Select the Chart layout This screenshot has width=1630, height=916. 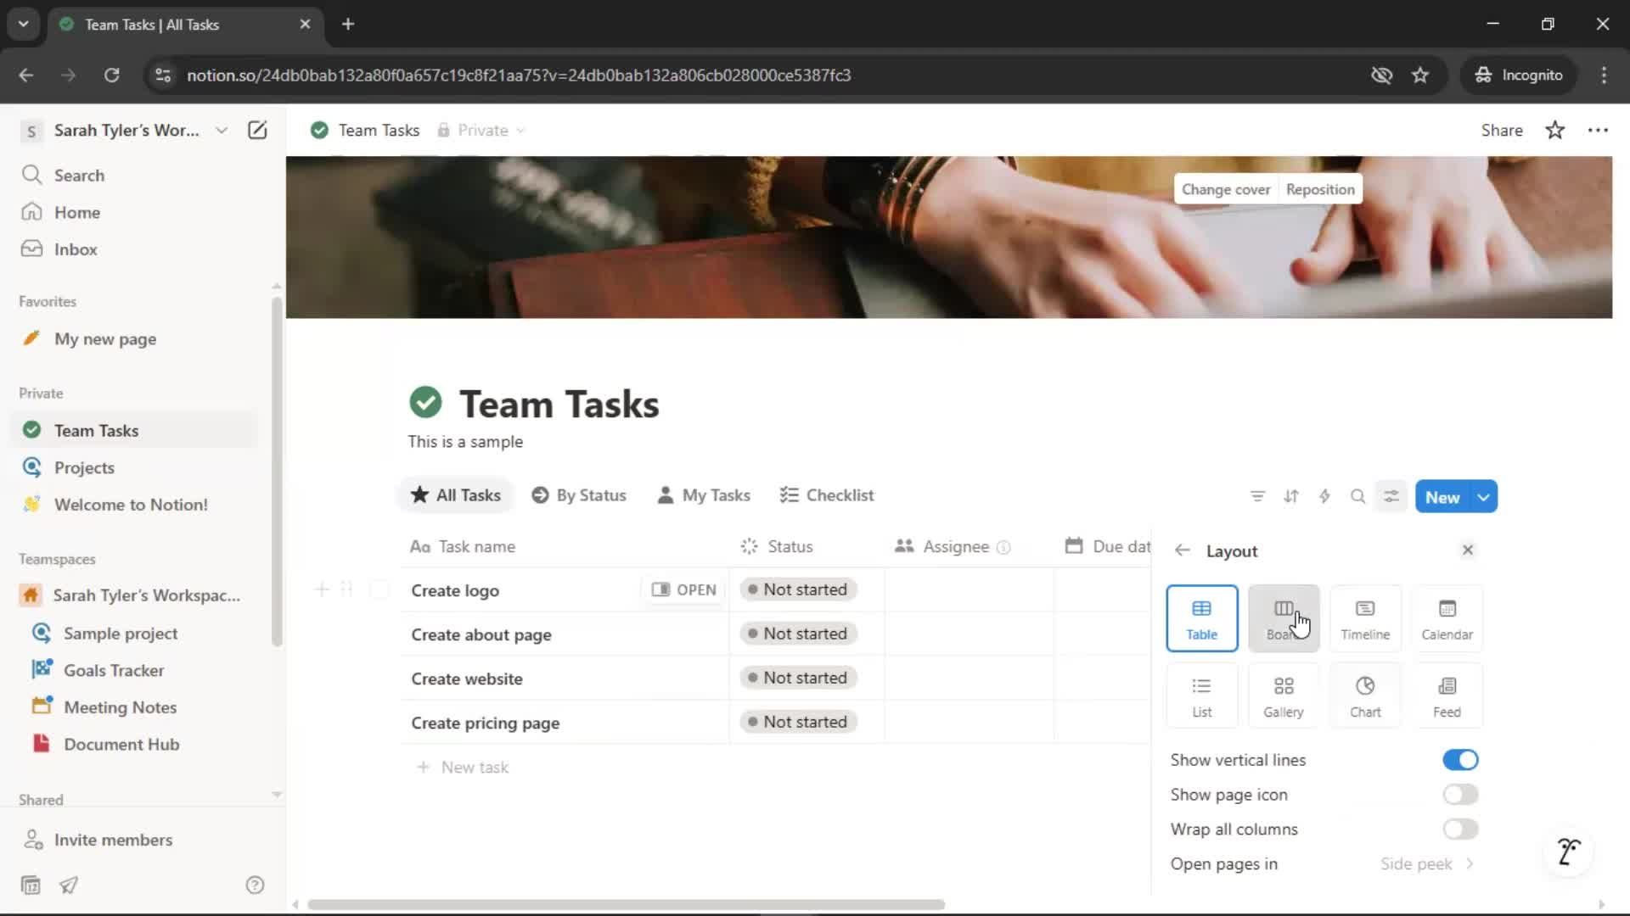coord(1365,696)
